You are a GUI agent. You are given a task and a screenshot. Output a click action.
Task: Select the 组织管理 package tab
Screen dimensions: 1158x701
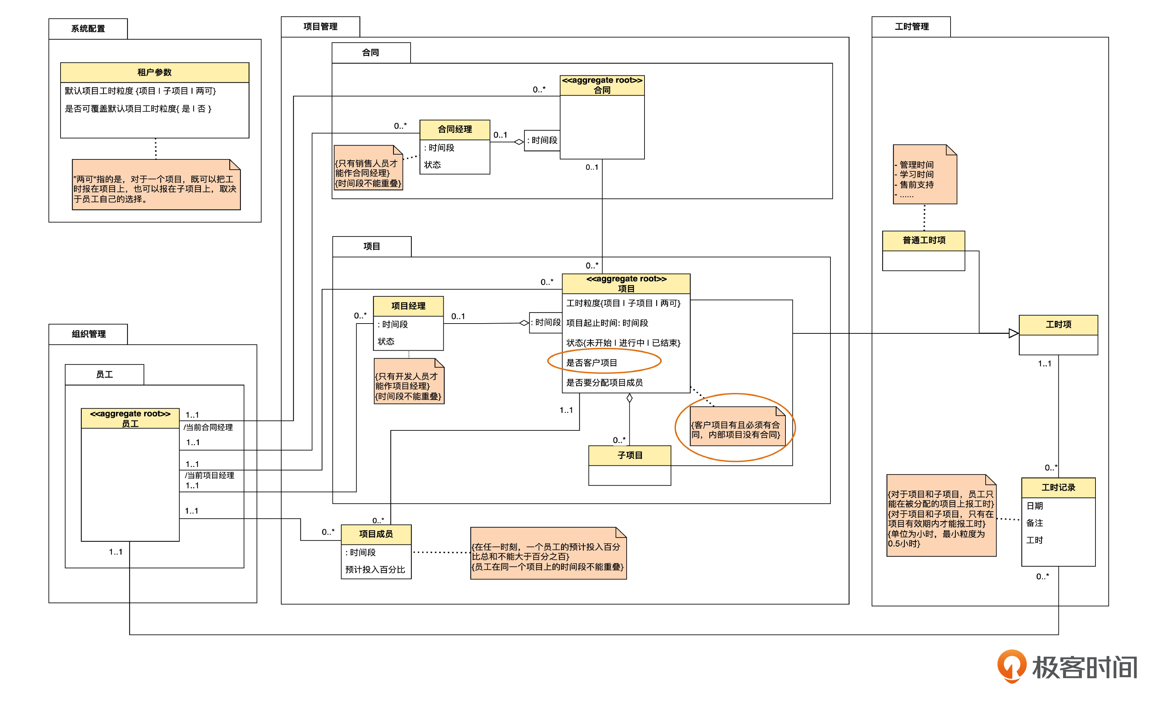88,334
